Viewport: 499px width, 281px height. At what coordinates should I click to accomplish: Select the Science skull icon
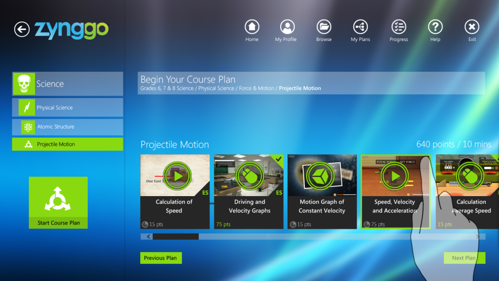(x=24, y=84)
